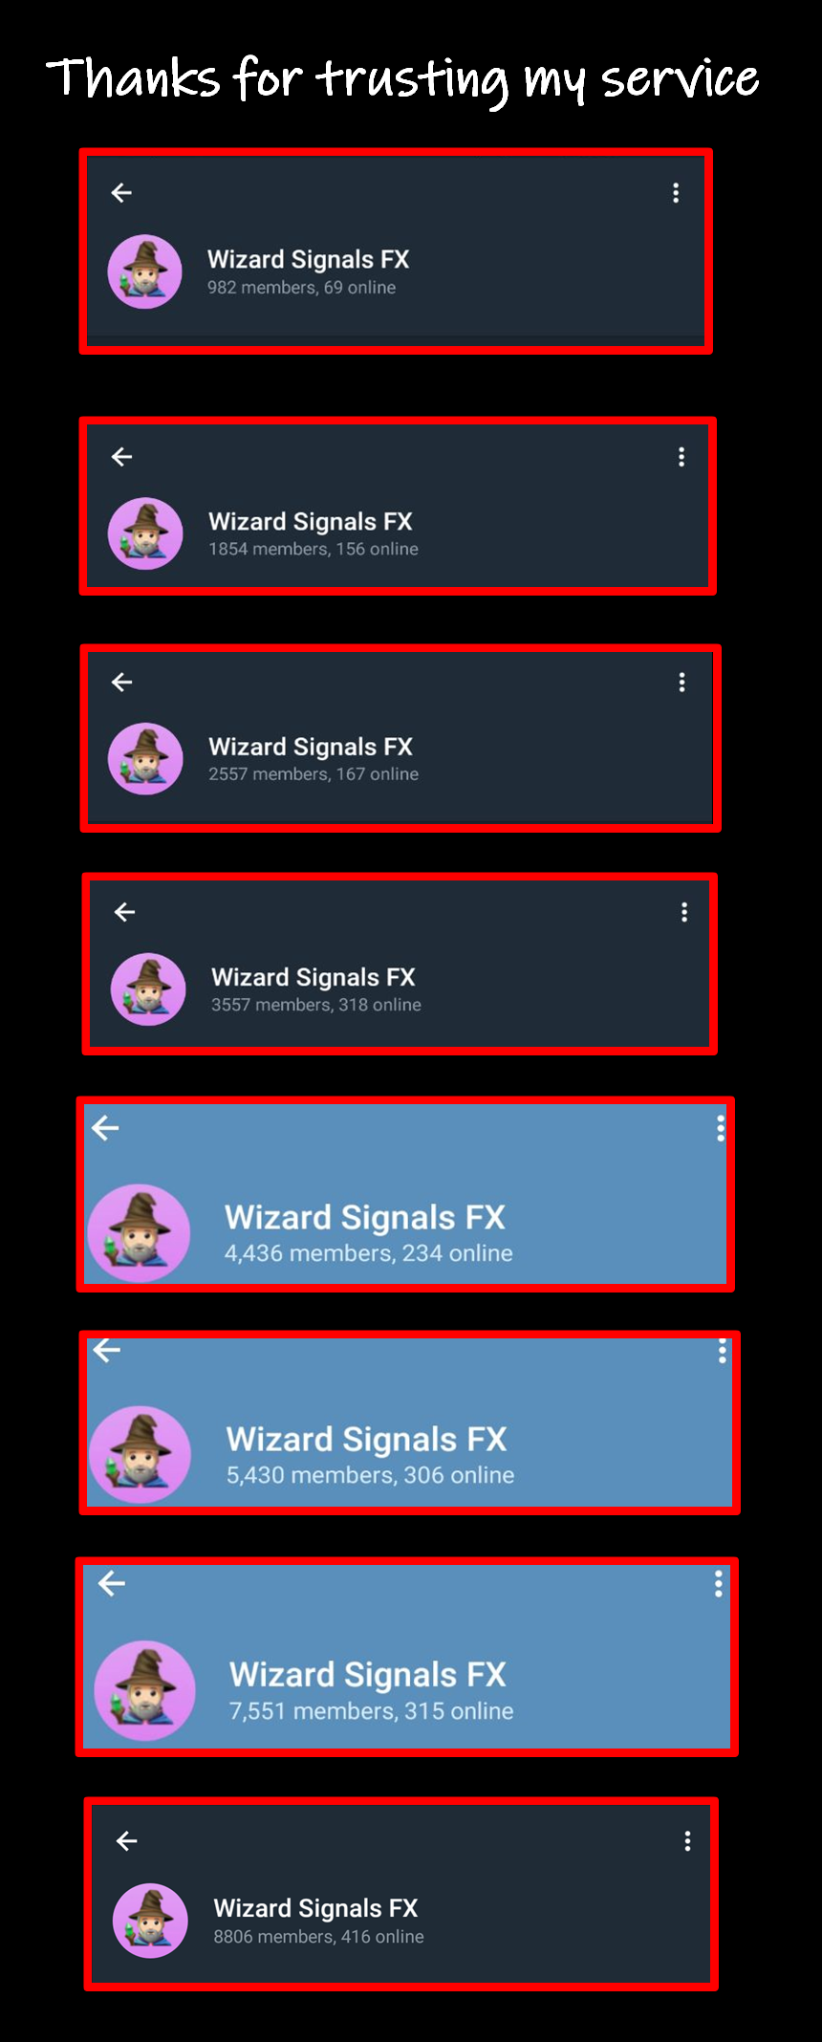Click back arrow in 982 members panel
Image resolution: width=822 pixels, height=2042 pixels.
coord(121,193)
